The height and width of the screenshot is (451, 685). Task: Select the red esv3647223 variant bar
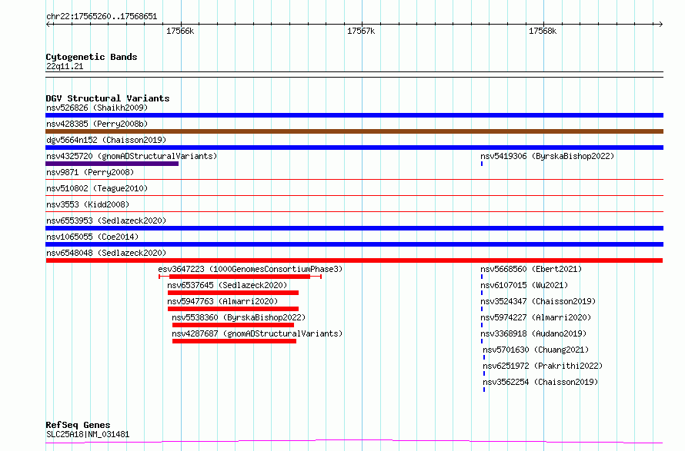coord(240,277)
